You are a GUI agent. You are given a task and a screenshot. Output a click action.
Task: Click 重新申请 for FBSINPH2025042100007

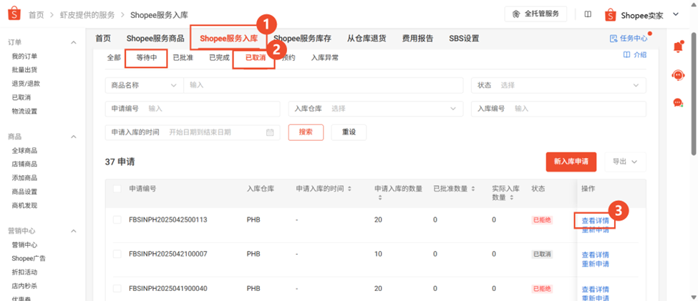coord(595,264)
